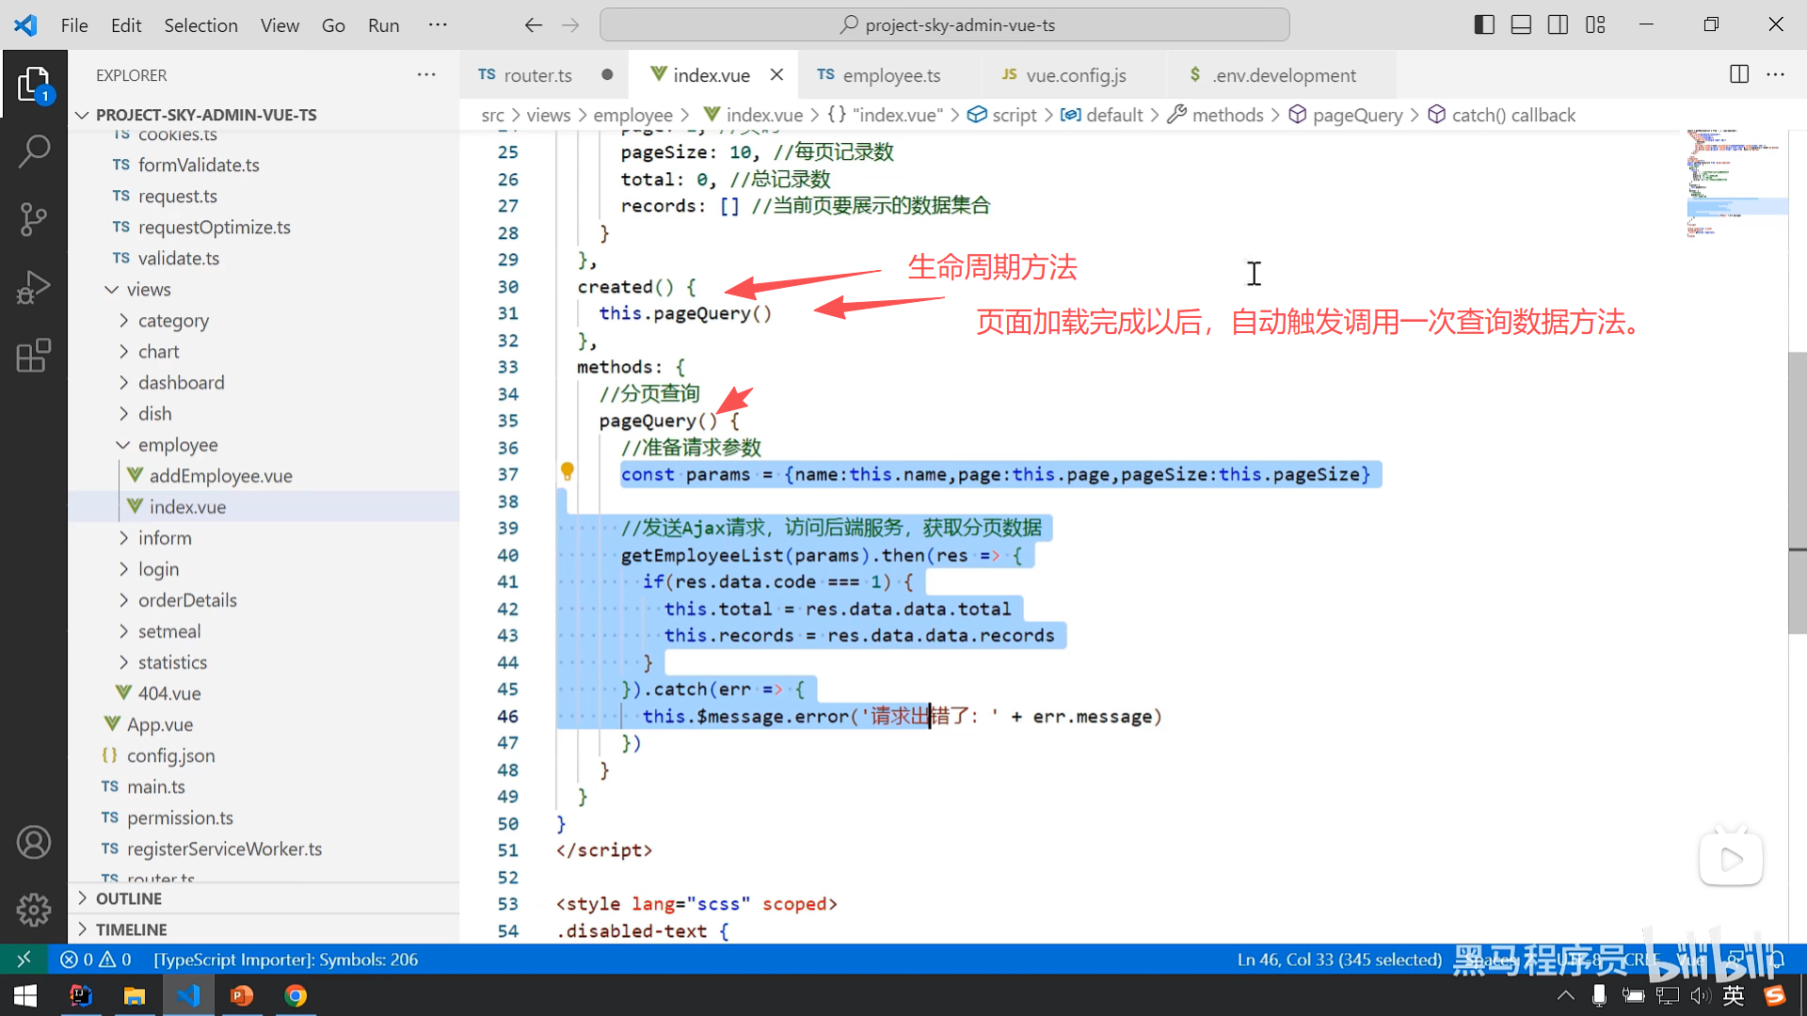Open the Extensions view
The width and height of the screenshot is (1807, 1016).
[x=34, y=357]
